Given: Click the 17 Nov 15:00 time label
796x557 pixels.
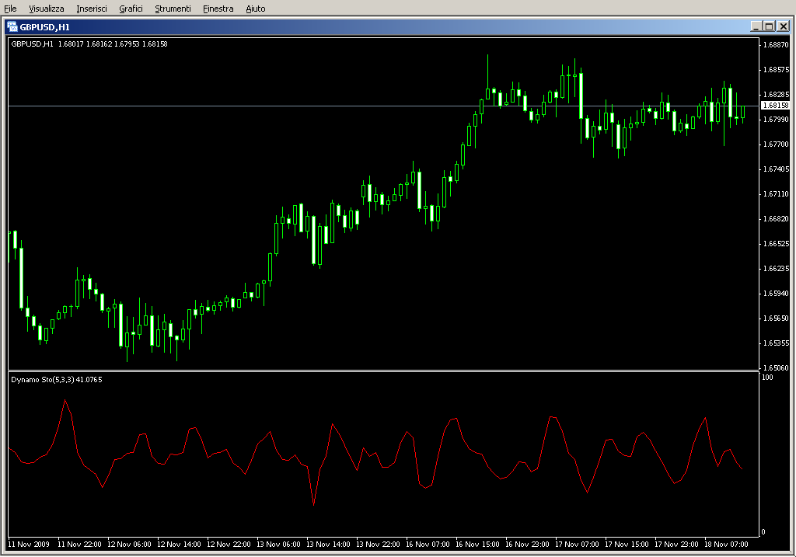Looking at the screenshot, I should click(627, 545).
